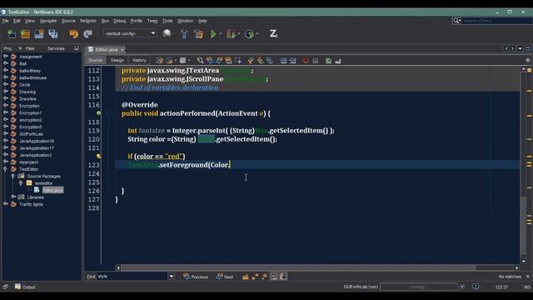This screenshot has width=533, height=300.
Task: Toggle Whole Words in find bar
Action: 255,277
